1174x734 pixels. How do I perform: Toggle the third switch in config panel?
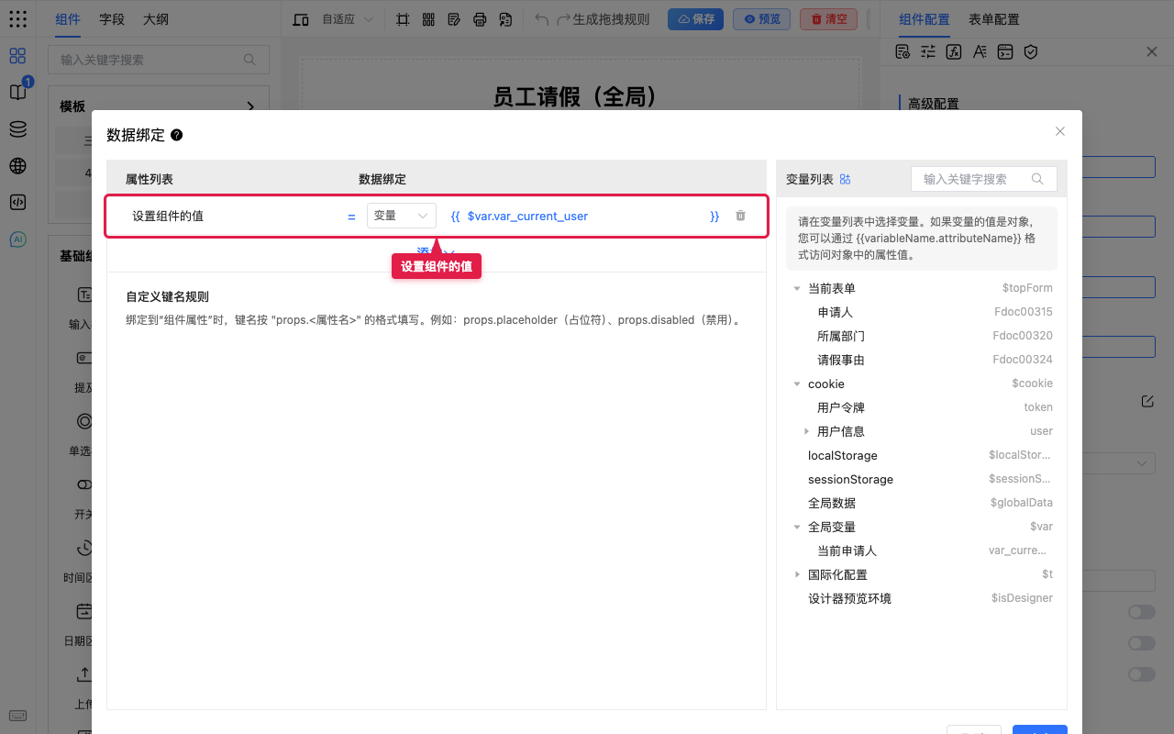tap(1142, 674)
